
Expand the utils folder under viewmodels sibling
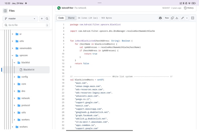pyautogui.click(x=13, y=41)
